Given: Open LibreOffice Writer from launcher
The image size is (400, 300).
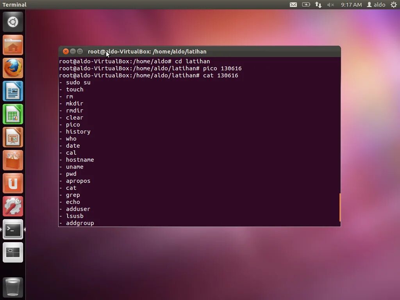Looking at the screenshot, I should coord(13,91).
